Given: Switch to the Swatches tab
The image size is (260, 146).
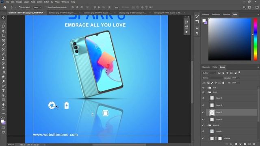Looking at the screenshot, I should (226, 15).
